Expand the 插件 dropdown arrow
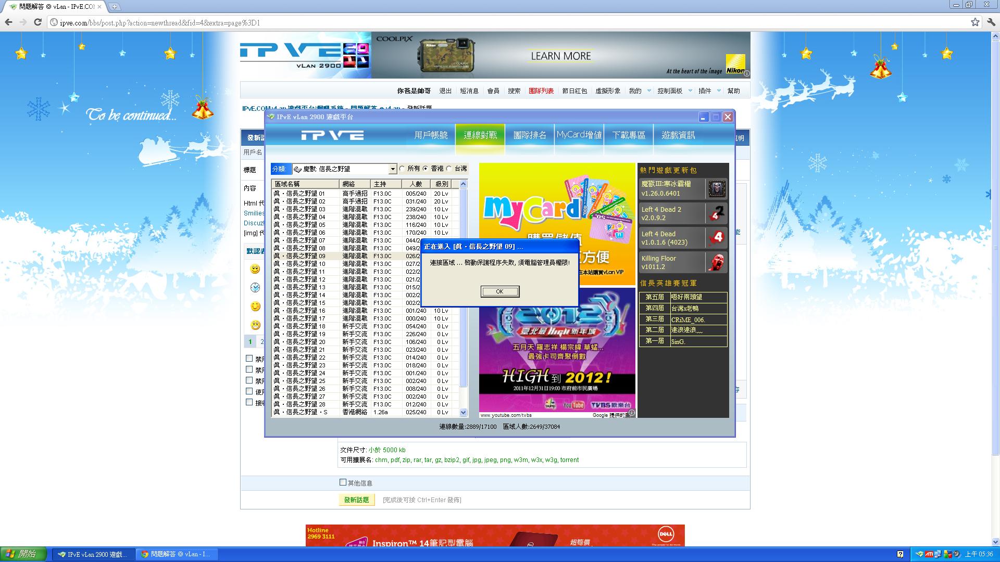Image resolution: width=1000 pixels, height=562 pixels. click(x=719, y=91)
